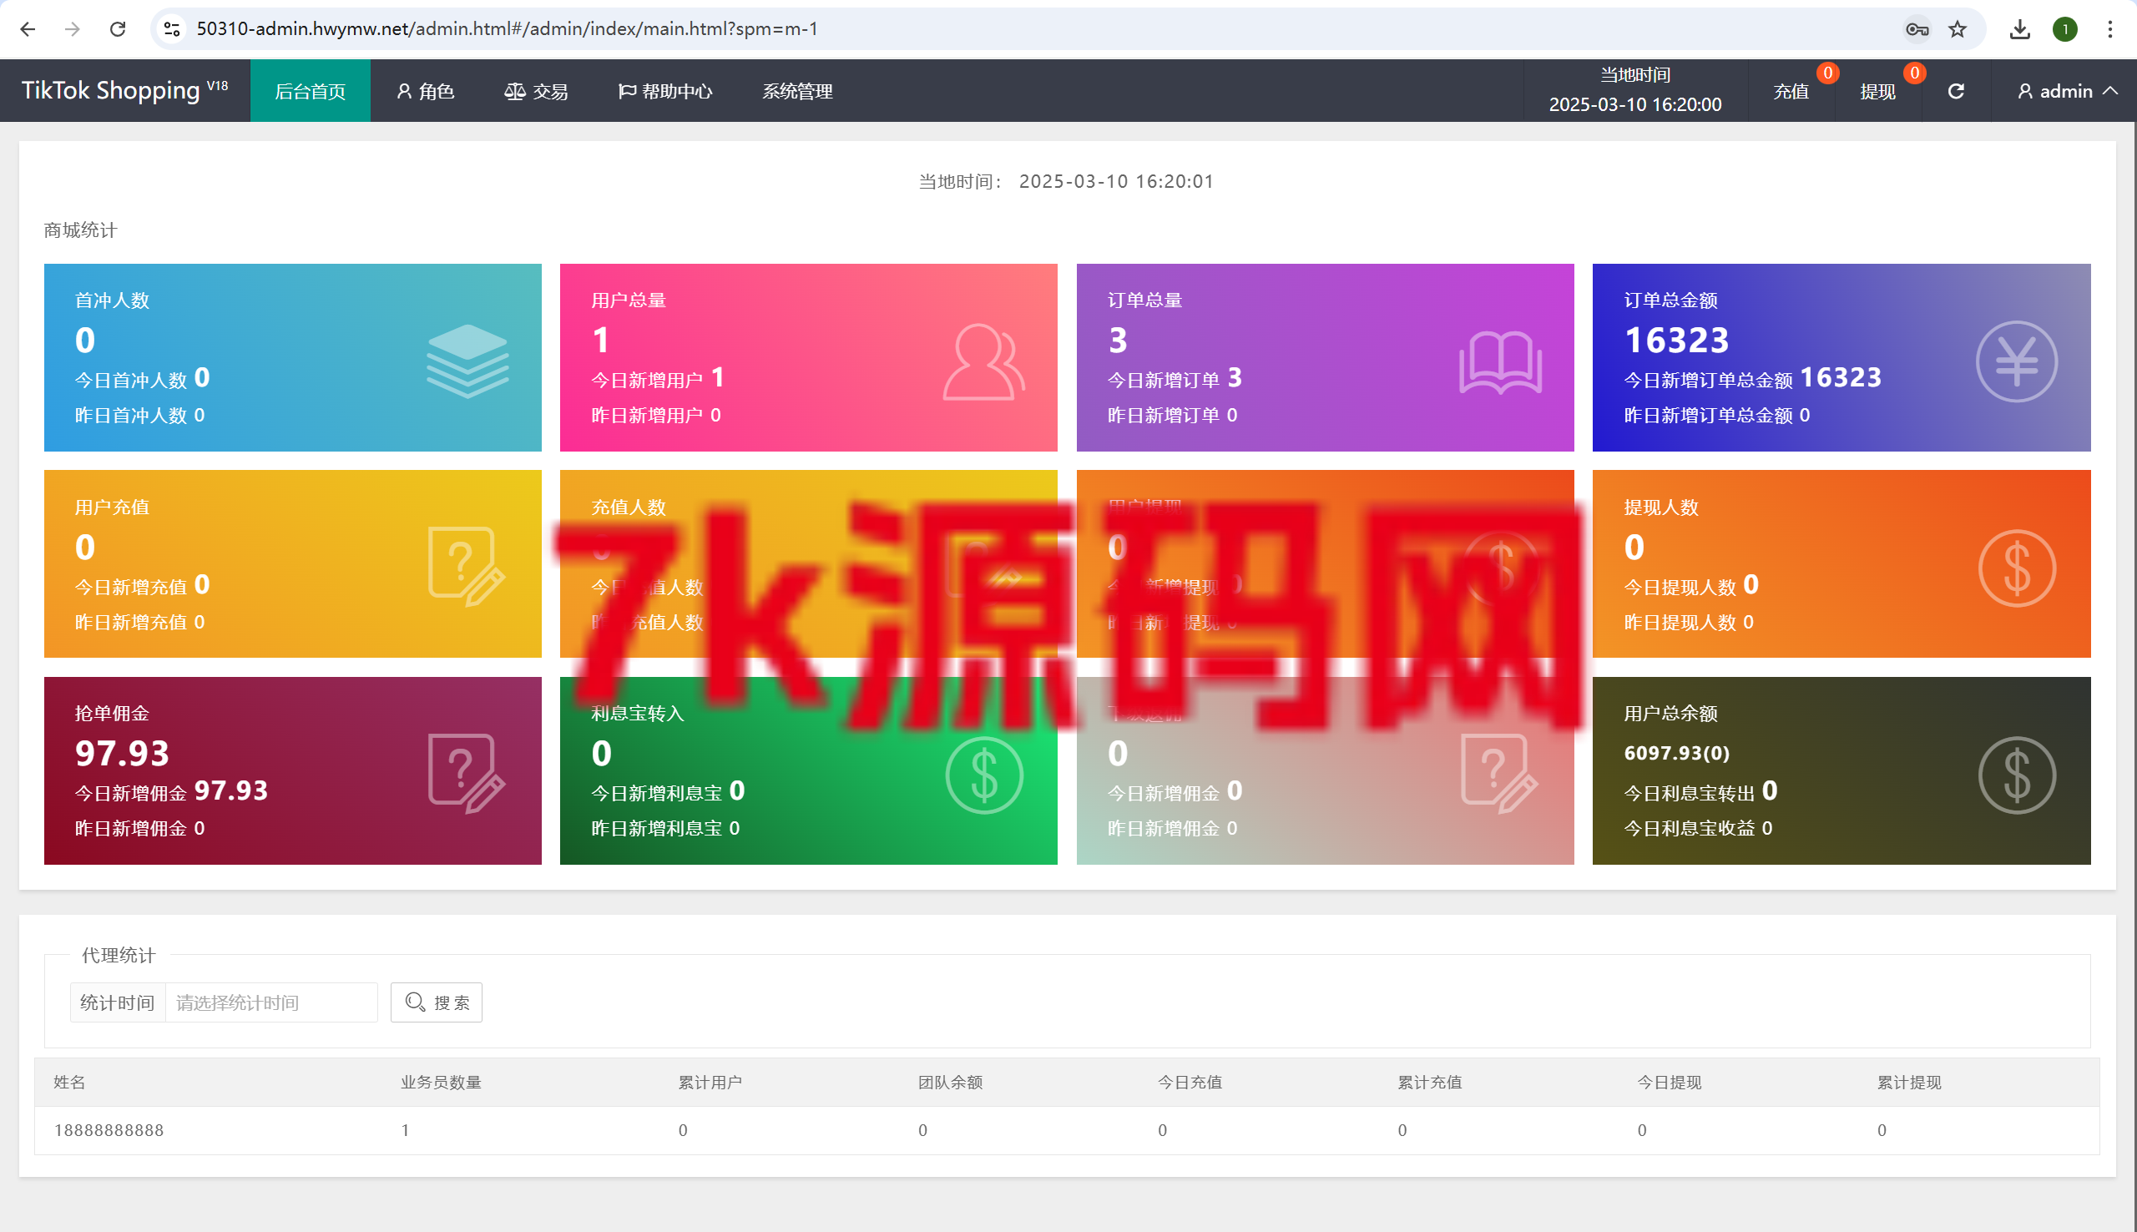Open site information icon in address bar
Screen dimensions: 2137x1232
[x=172, y=29]
